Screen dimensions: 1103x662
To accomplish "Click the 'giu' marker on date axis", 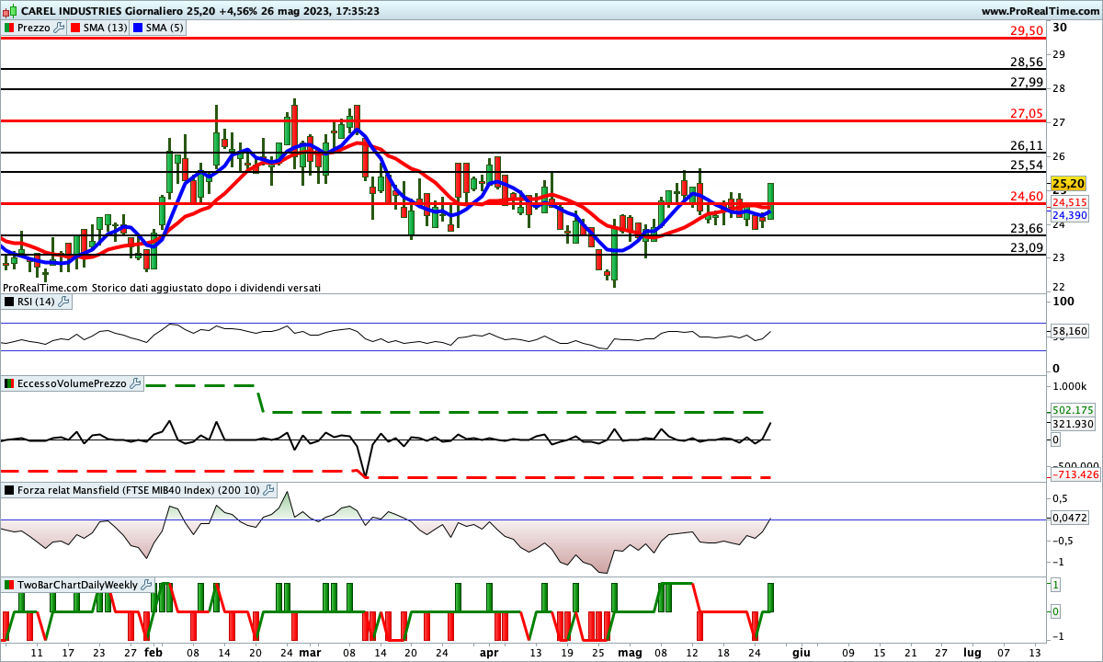I will (802, 652).
